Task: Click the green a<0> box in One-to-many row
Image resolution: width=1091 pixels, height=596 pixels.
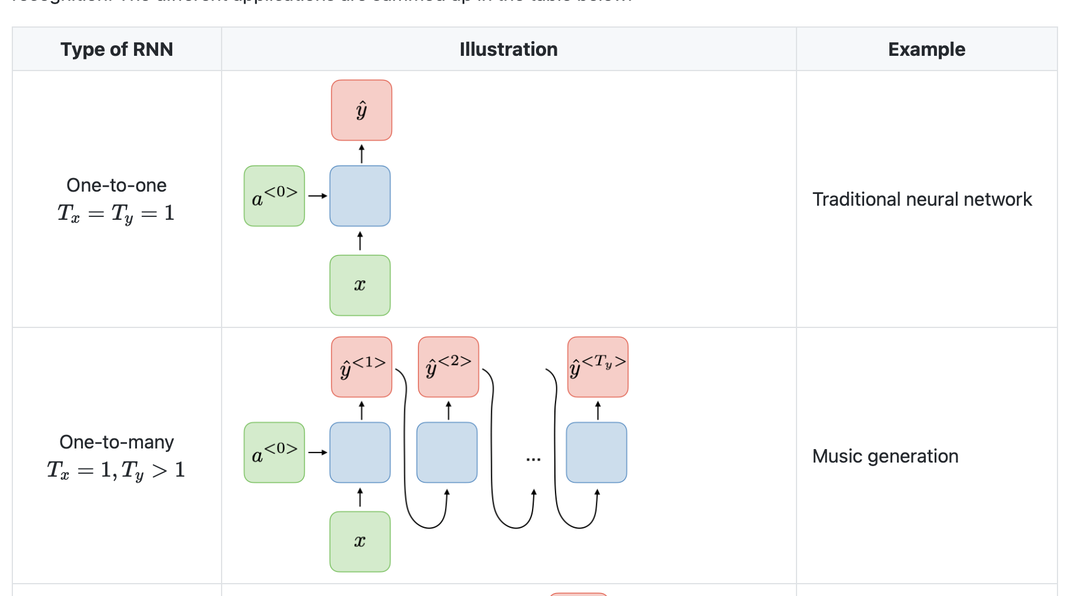Action: (275, 453)
